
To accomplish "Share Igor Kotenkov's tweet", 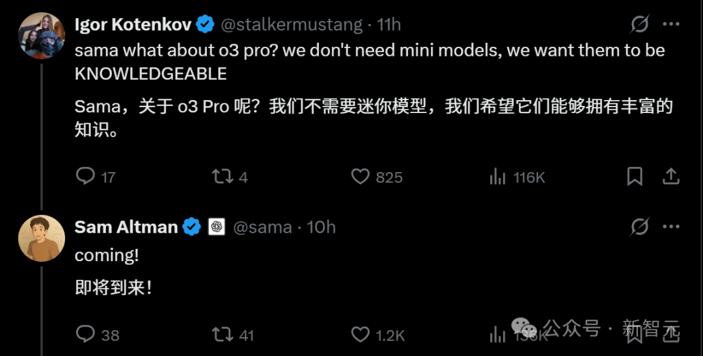I will pos(671,176).
